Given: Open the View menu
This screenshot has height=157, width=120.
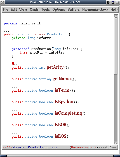Looking at the screenshot, I should [x=23, y=10].
